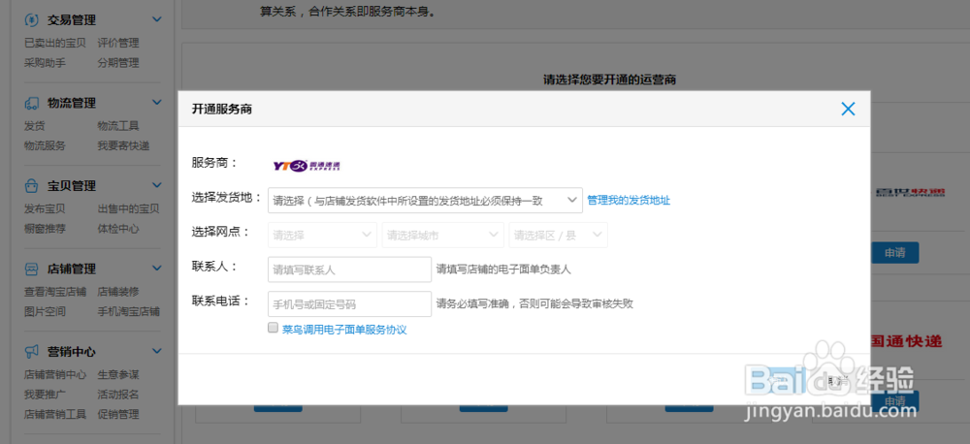The width and height of the screenshot is (970, 444).
Task: Open 我要寄快递 in sidebar
Action: point(123,145)
